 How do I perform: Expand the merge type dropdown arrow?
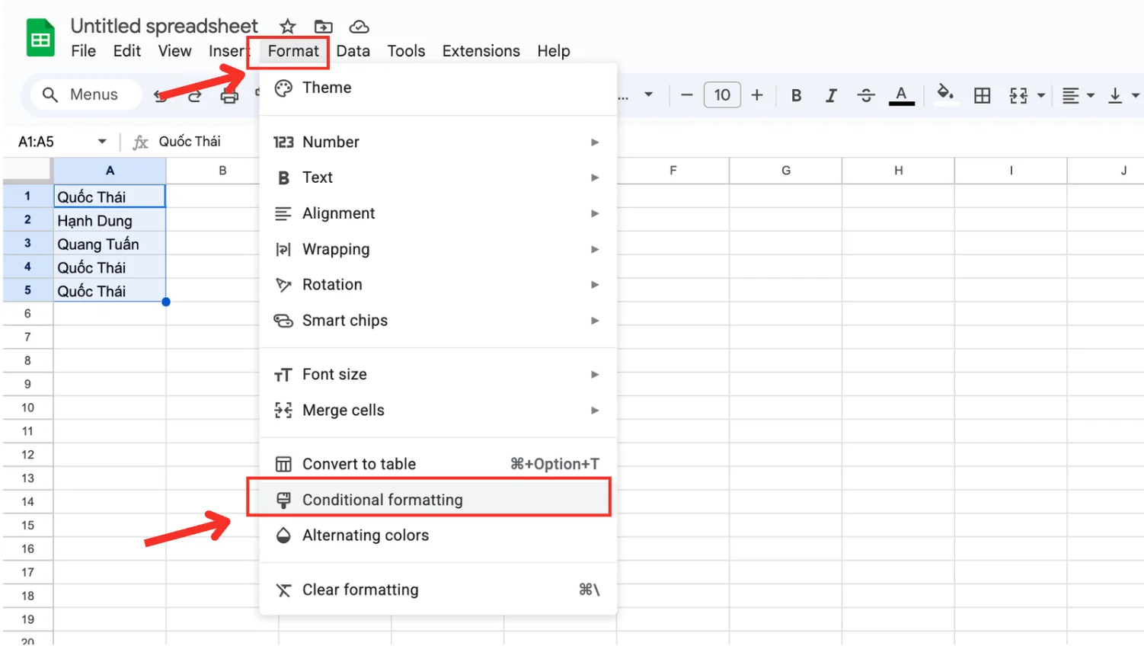(1040, 96)
